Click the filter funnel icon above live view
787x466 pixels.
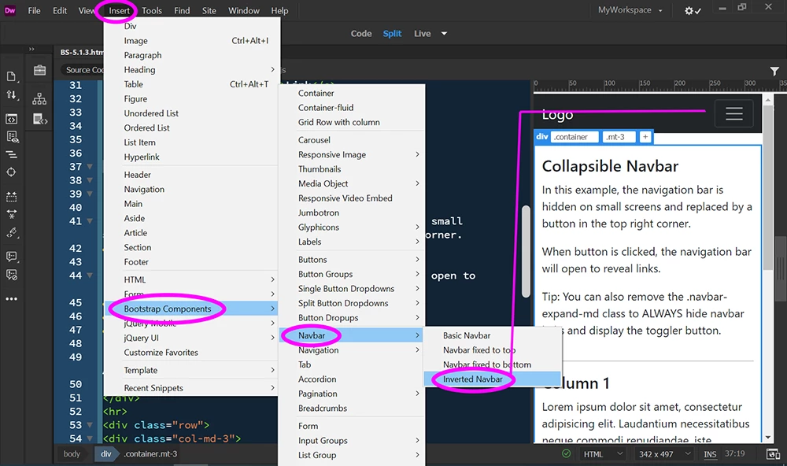pyautogui.click(x=774, y=72)
